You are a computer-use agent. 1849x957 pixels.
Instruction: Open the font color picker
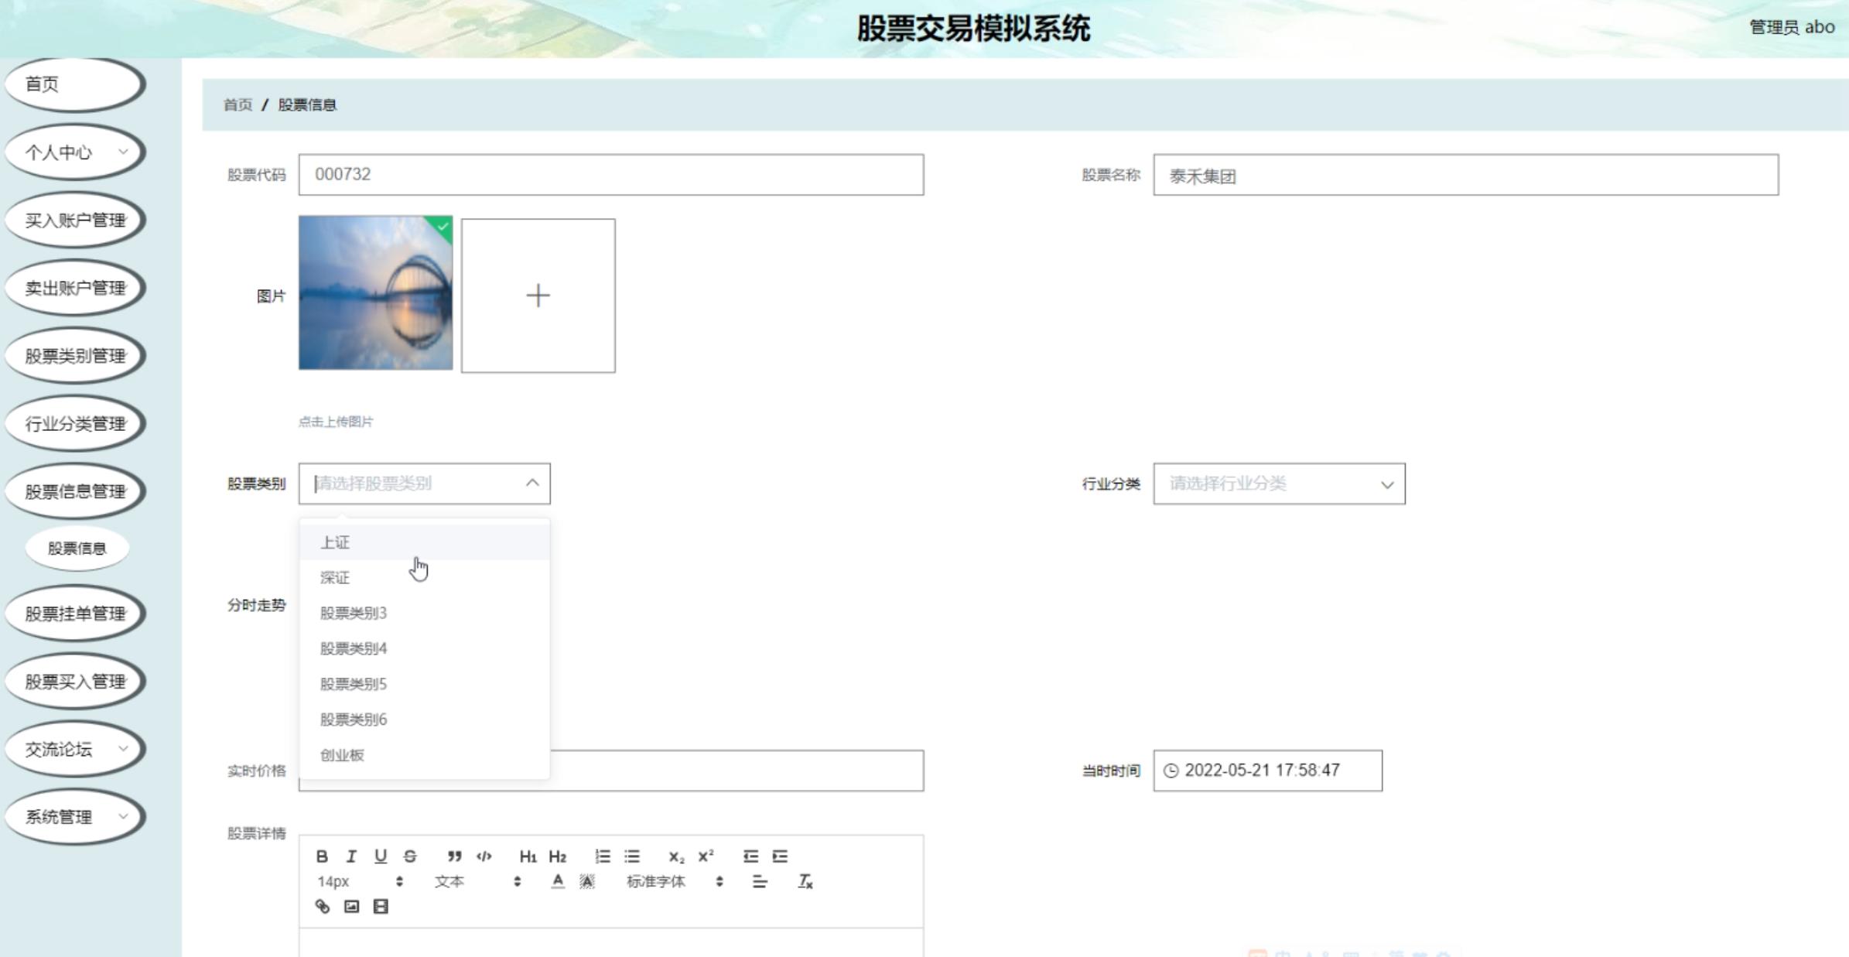pos(557,881)
